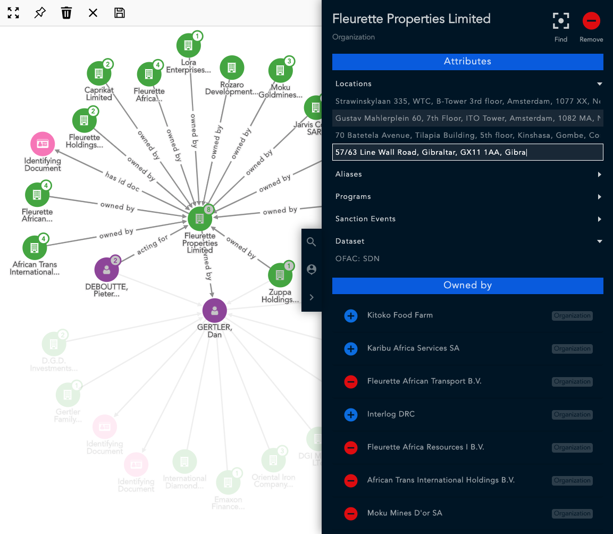Screen dimensions: 613x534
Task: Select the Moku Goldmines node
Action: 280,70
